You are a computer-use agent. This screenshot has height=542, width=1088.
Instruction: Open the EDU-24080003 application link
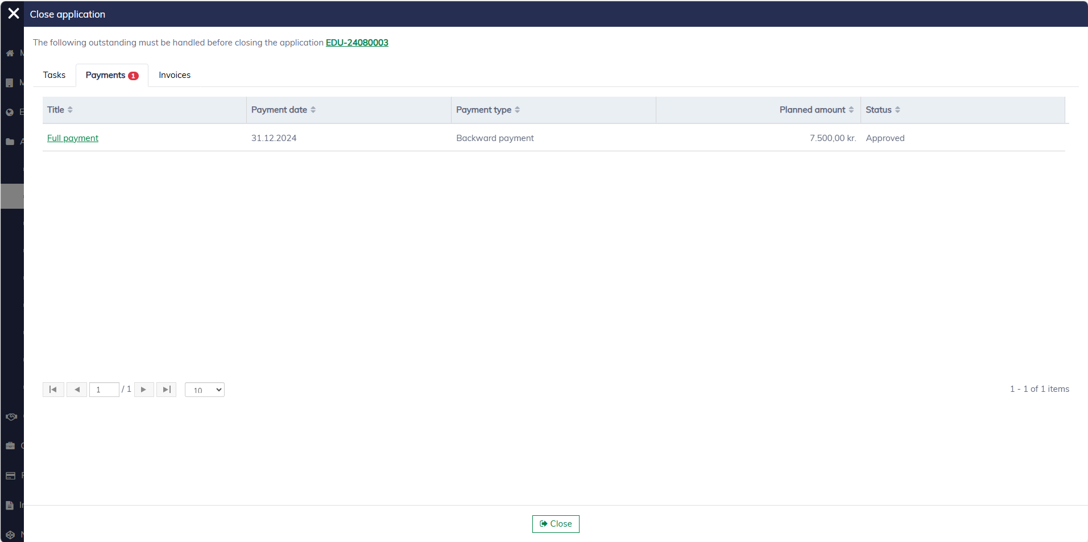coord(357,43)
